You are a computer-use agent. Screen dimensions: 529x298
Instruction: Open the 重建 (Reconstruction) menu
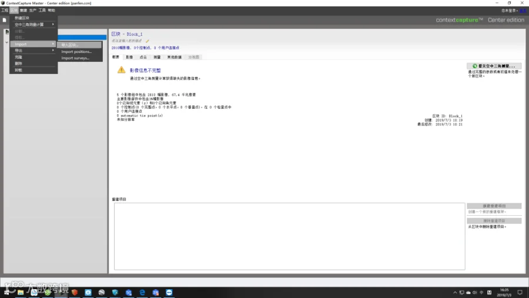point(24,11)
